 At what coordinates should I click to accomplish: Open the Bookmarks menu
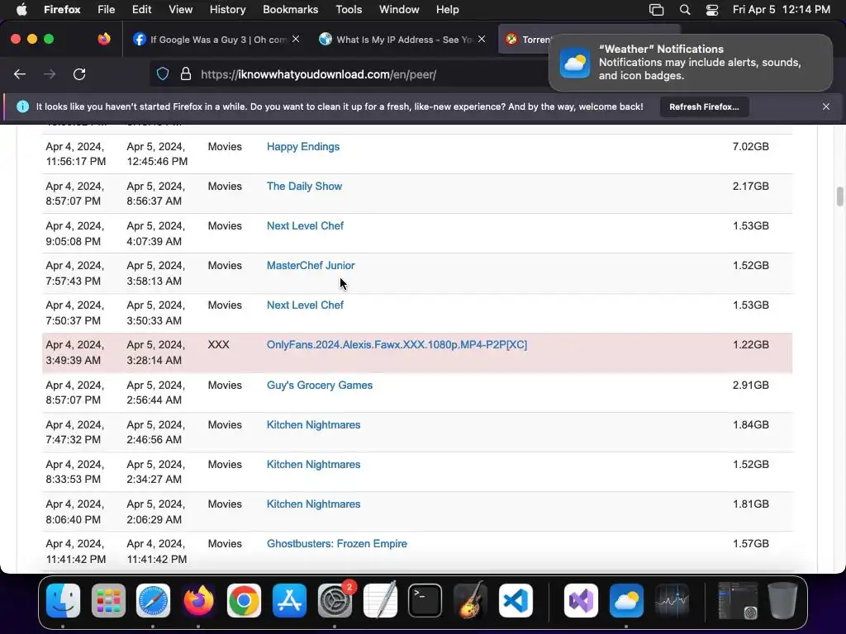(290, 9)
